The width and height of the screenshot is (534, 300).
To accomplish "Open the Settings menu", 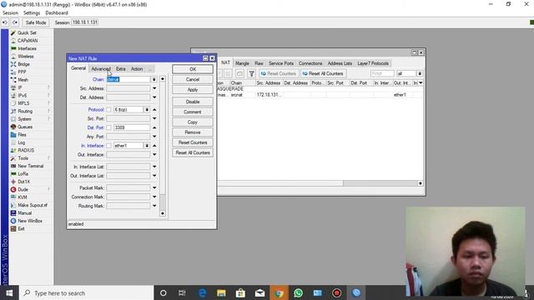I will tap(32, 13).
